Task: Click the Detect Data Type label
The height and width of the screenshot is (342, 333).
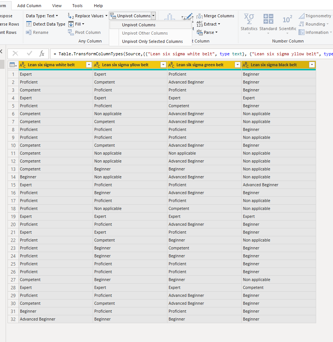Action: (x=49, y=24)
